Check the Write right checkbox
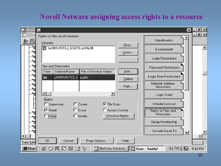 (x=46, y=116)
